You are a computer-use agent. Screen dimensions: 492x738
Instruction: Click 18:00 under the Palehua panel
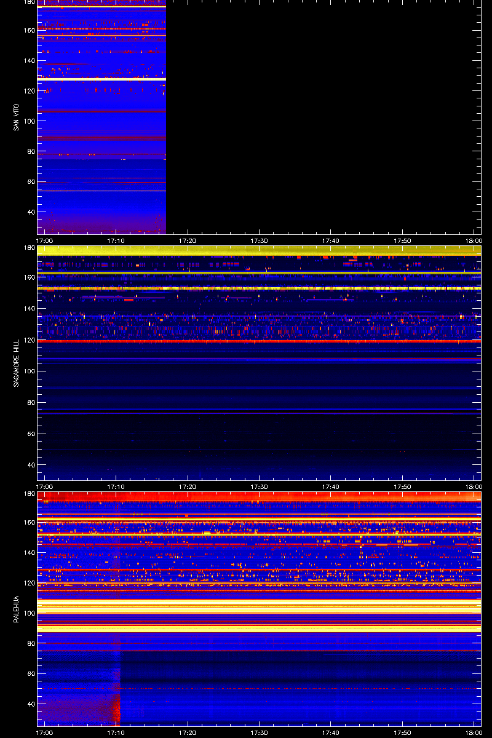coord(474,733)
